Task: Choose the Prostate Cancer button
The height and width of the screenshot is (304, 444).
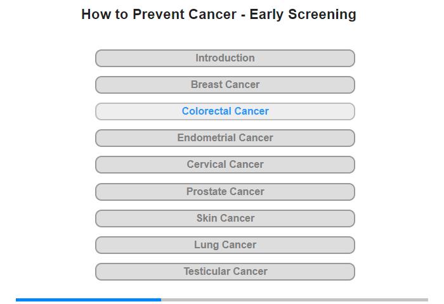Action: pos(225,192)
